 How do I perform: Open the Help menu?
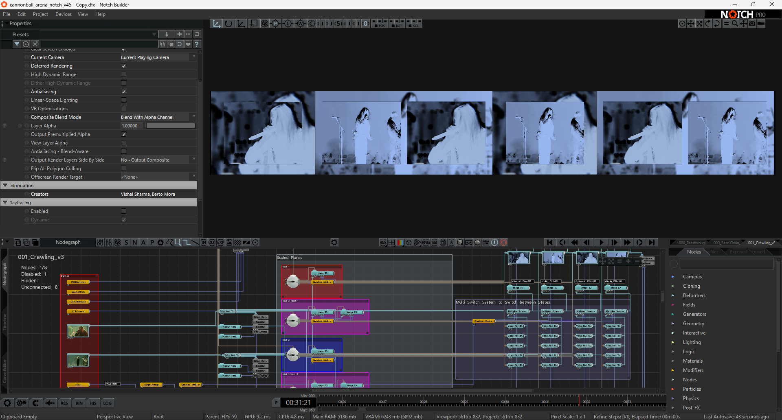point(100,14)
